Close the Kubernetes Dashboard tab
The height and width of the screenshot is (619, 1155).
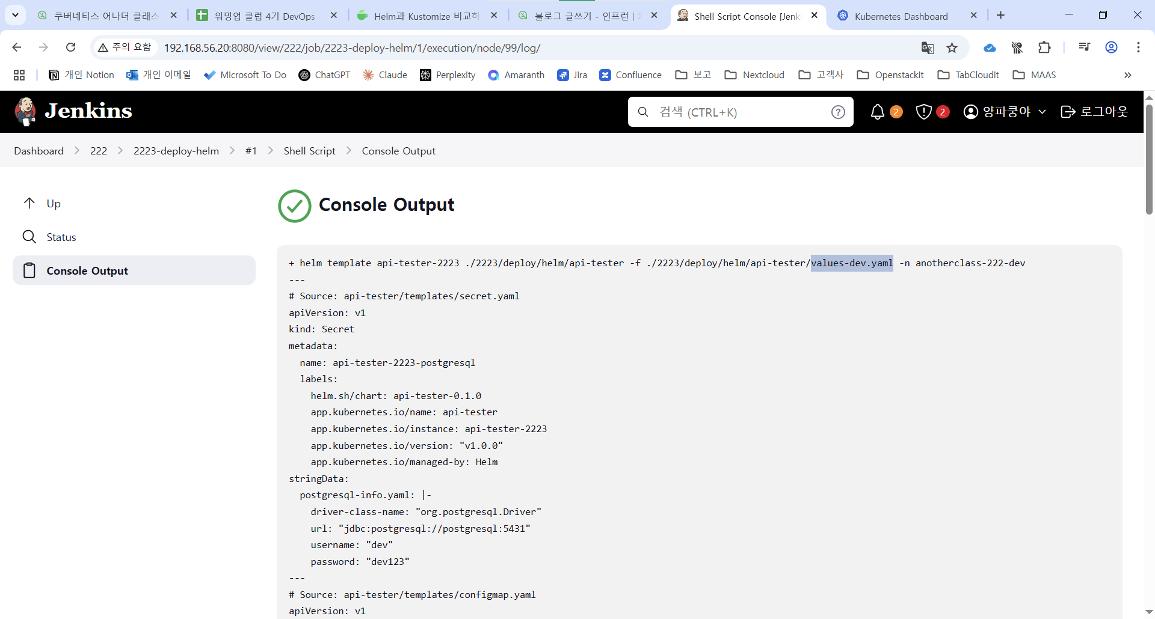point(974,16)
